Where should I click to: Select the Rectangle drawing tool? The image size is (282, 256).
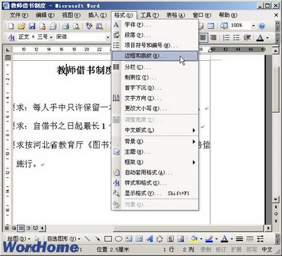coord(108,239)
